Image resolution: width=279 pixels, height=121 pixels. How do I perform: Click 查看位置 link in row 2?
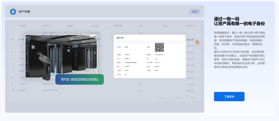pyautogui.click(x=190, y=39)
